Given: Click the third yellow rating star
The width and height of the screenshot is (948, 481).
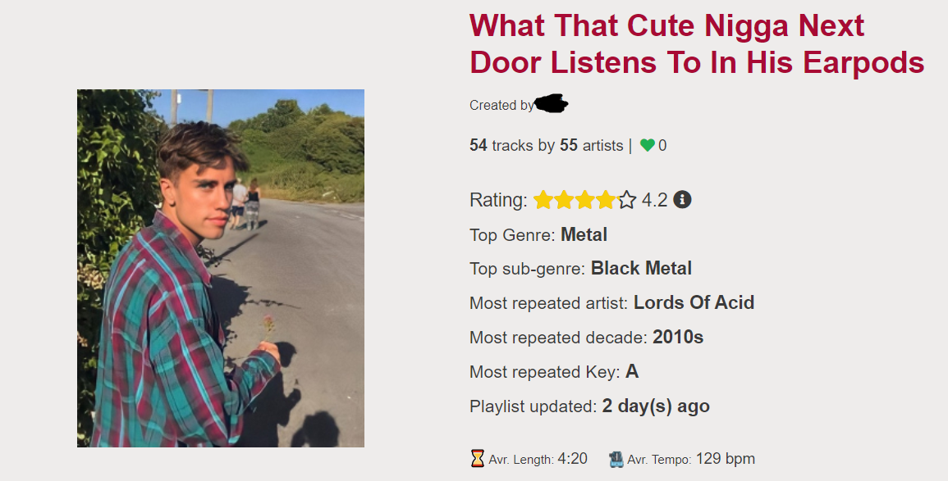Looking at the screenshot, I should point(584,200).
